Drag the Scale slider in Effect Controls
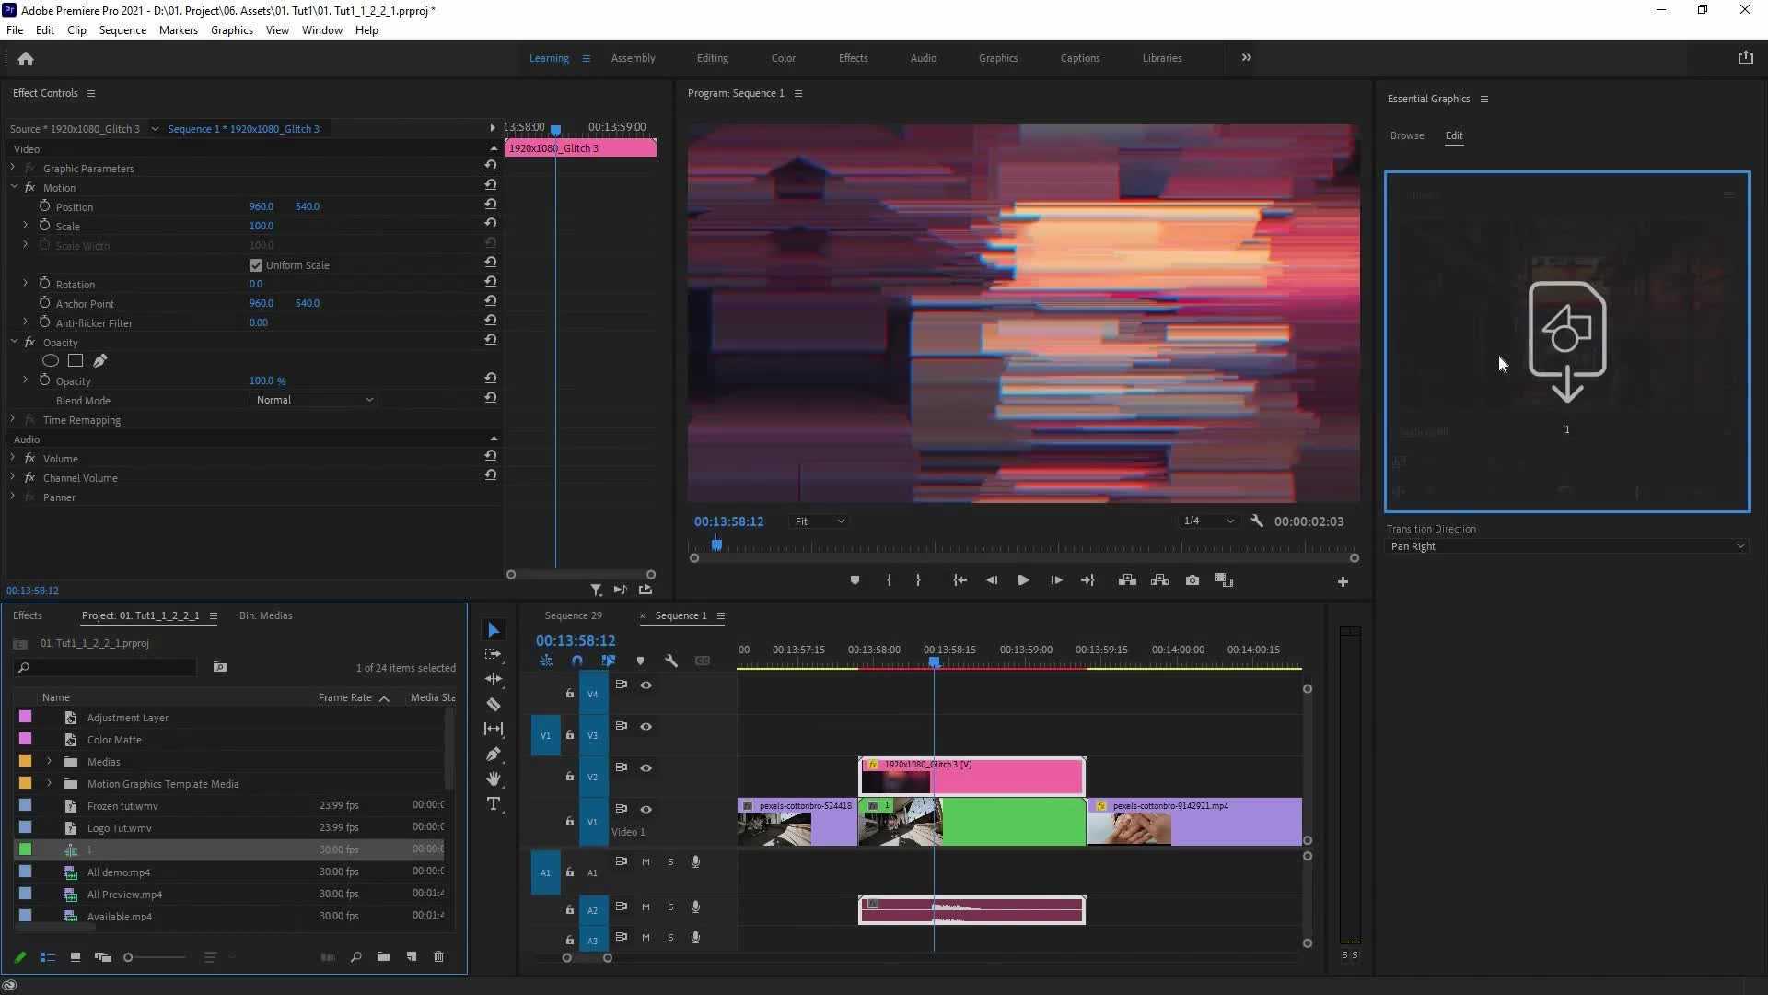The height and width of the screenshot is (995, 1768). (x=262, y=225)
